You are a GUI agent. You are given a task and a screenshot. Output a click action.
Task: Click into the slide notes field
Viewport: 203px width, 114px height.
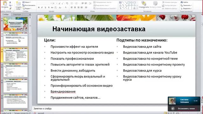(x=100, y=109)
